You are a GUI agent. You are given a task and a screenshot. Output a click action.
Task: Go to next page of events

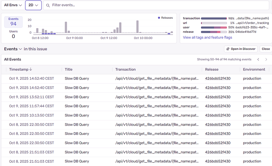point(266,59)
